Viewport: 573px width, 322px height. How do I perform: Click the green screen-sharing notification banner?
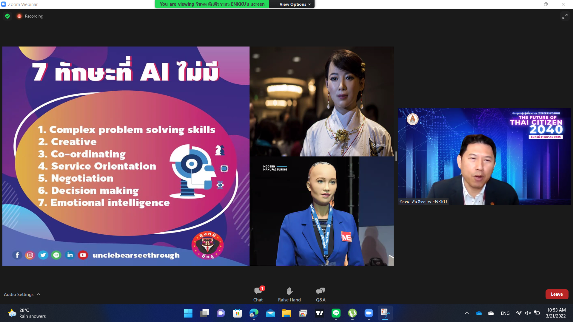(x=212, y=4)
